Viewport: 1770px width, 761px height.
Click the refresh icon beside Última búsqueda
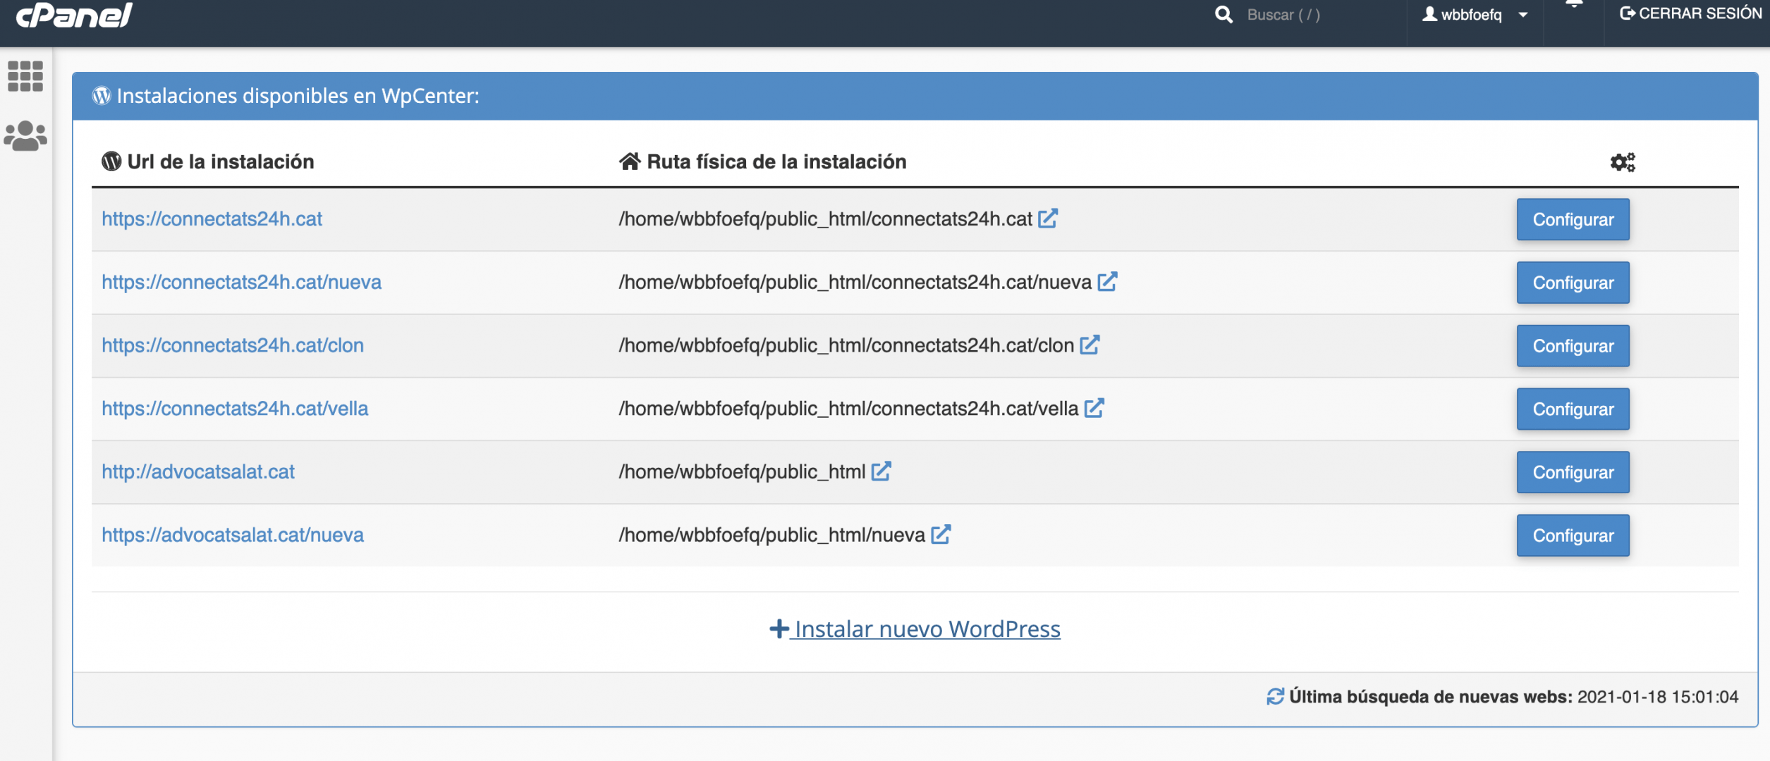pyautogui.click(x=1275, y=697)
